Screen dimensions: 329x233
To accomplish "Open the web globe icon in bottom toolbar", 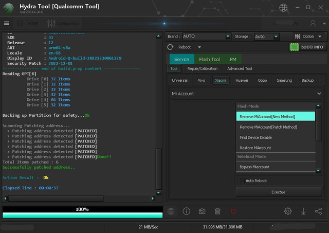I will [171, 211].
